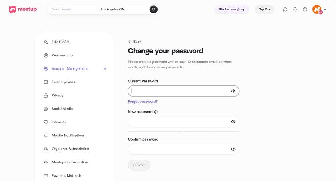Go to Privacy settings

[57, 95]
